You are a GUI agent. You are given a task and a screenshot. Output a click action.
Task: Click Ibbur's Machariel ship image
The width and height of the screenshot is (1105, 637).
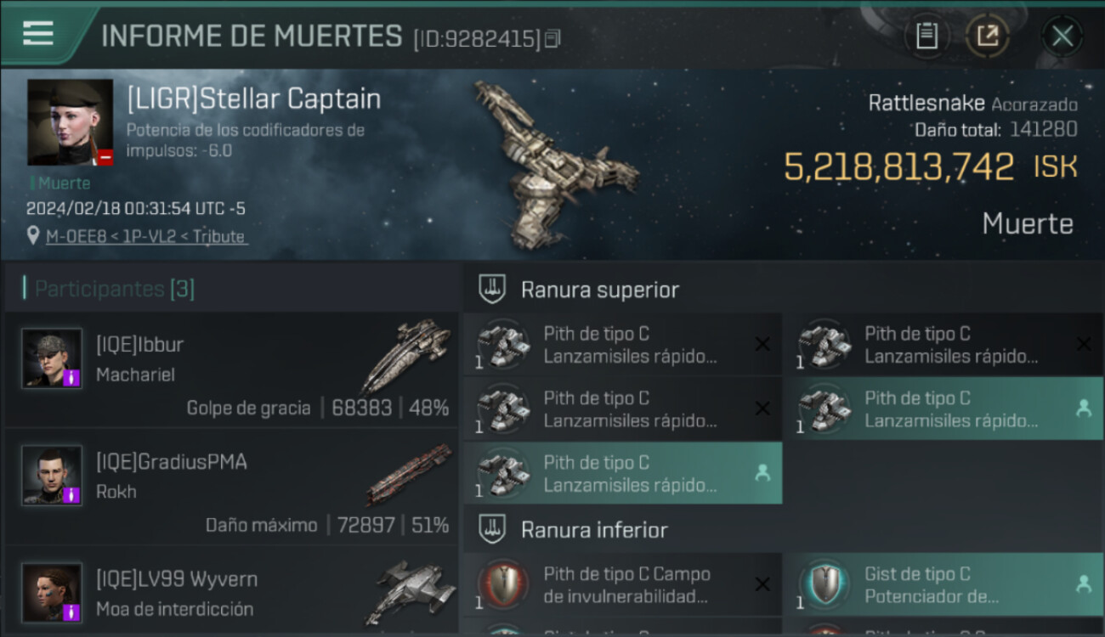click(406, 355)
